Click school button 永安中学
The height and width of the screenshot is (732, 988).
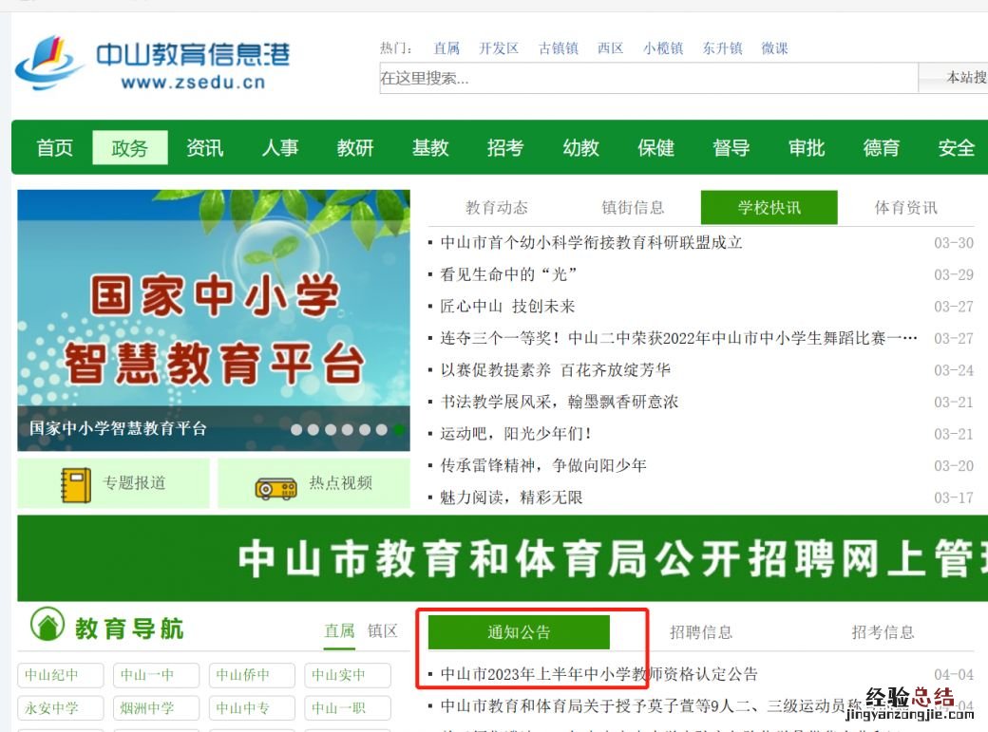(x=61, y=708)
